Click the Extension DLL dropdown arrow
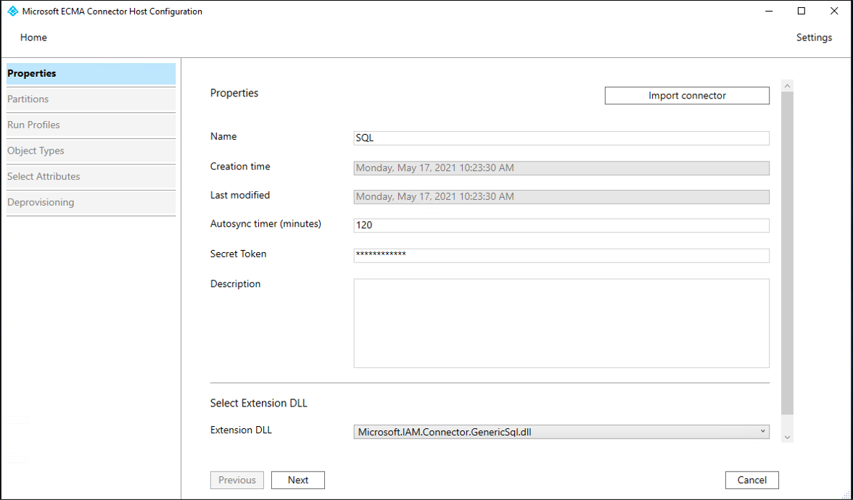The image size is (853, 500). click(x=763, y=432)
